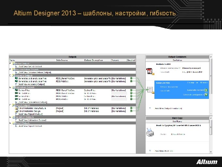Click the Output Containers vertical scrollbar thumb
The image size is (222, 167).
(x=211, y=76)
